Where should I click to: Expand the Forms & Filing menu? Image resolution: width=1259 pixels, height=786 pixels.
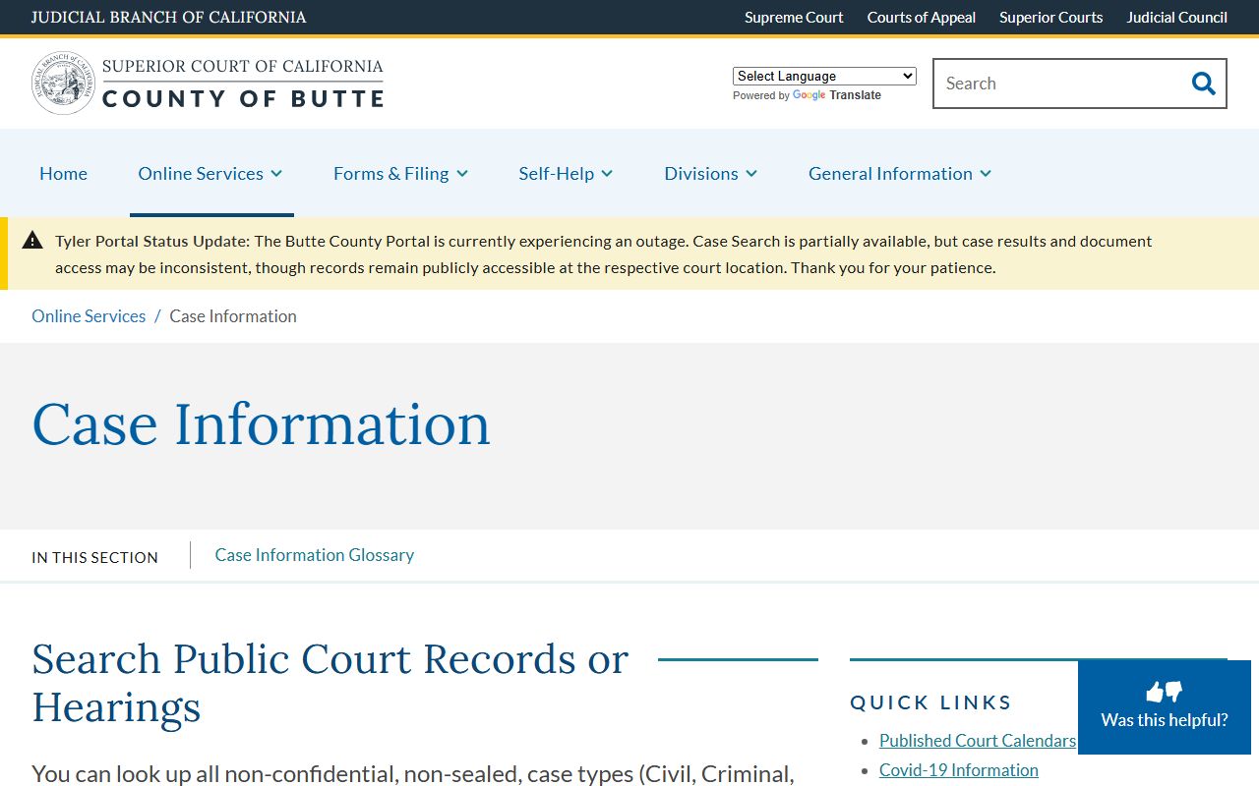tap(400, 173)
